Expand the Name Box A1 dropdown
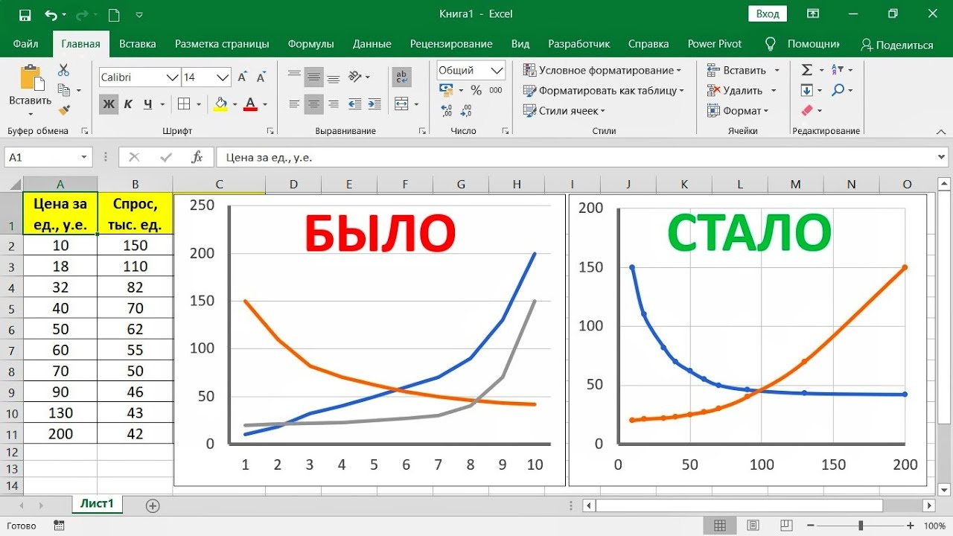Viewport: 953px width, 536px height. [x=84, y=157]
